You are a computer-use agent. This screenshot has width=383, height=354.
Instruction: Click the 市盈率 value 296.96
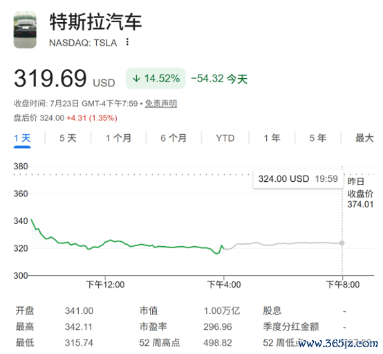coord(218,326)
